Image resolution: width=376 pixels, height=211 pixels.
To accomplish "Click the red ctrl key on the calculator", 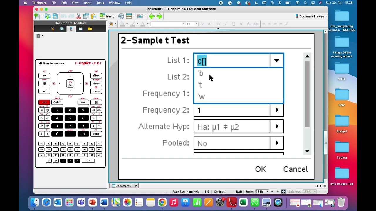I will (44, 102).
